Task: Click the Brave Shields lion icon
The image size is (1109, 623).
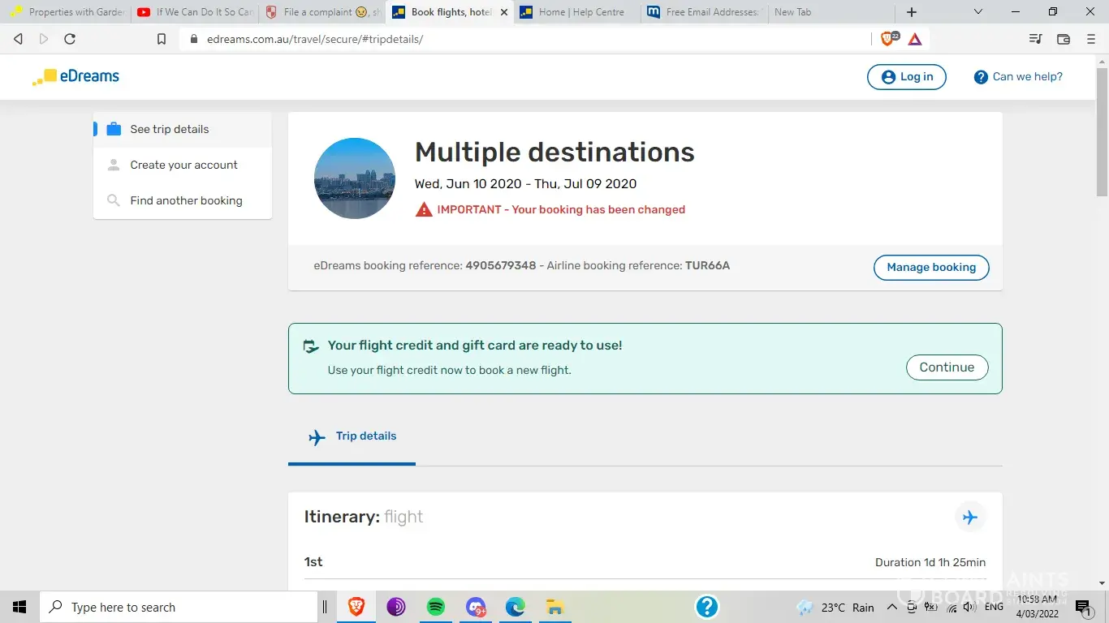Action: tap(888, 39)
